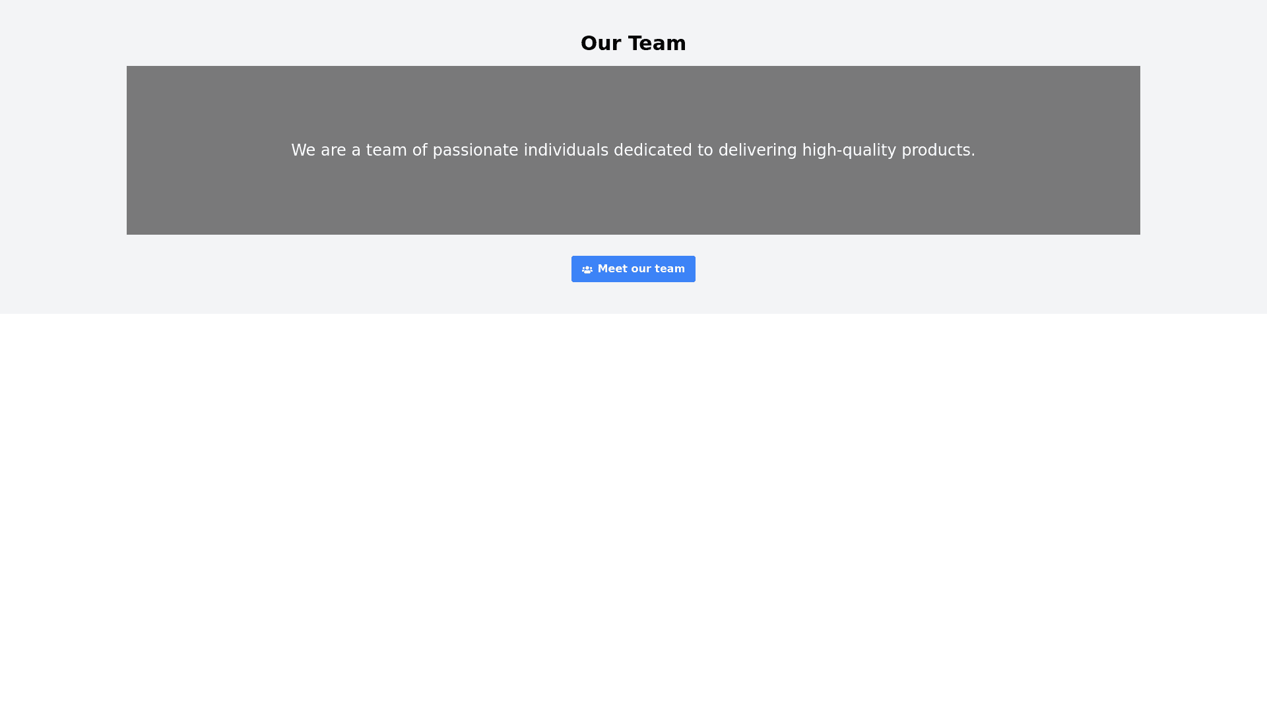Screen dimensions: 1267x712
Task: Click the word 'team' in the banner sentence
Action: [386, 150]
